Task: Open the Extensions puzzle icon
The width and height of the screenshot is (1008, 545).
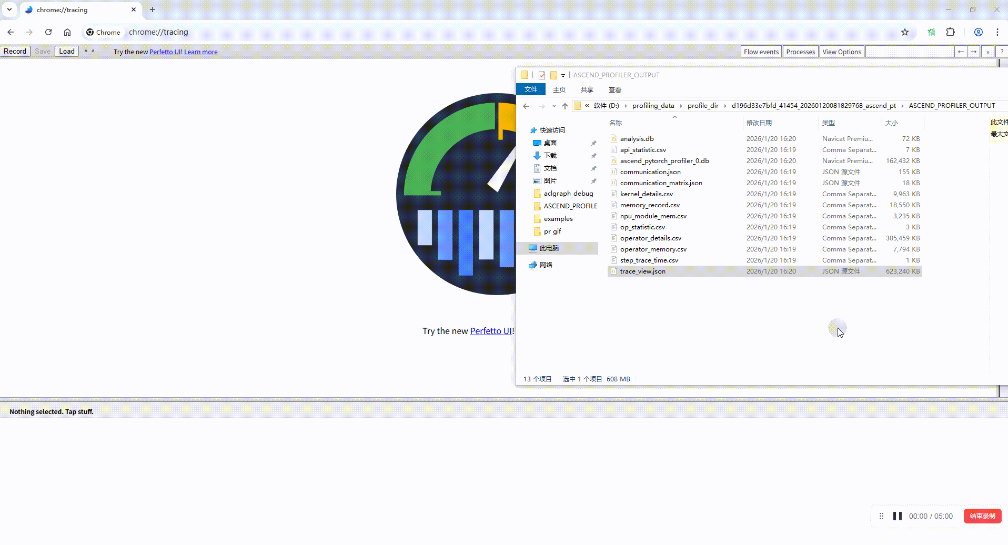Action: 950,32
